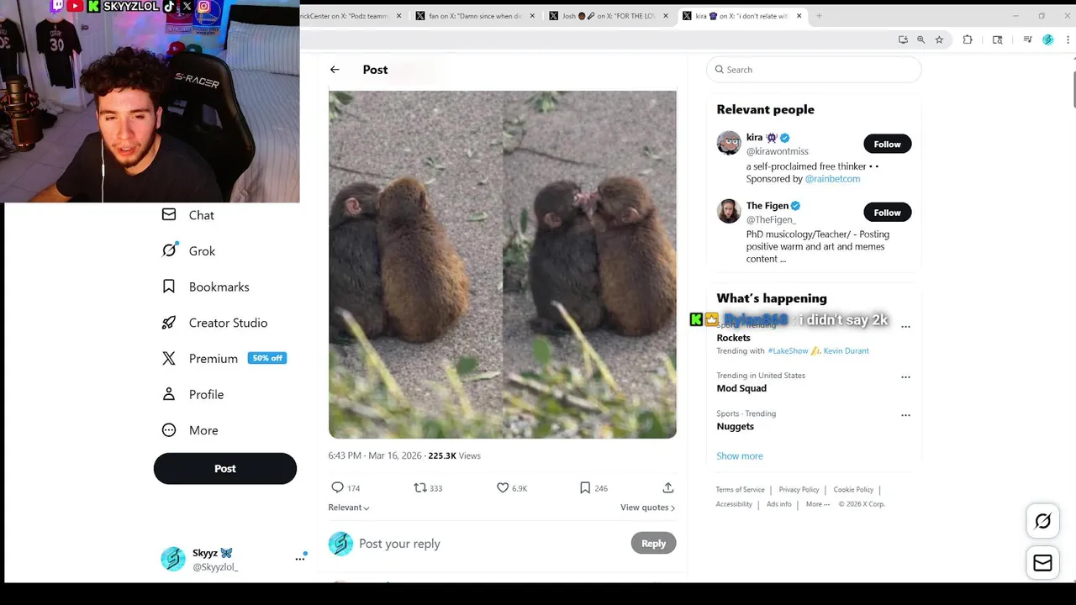The width and height of the screenshot is (1076, 605).
Task: Open Bookmarks in the sidebar
Action: click(x=219, y=287)
